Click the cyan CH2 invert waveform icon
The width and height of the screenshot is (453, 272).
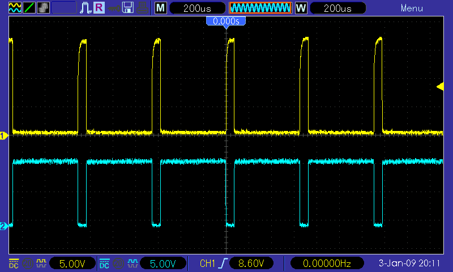coord(133,263)
